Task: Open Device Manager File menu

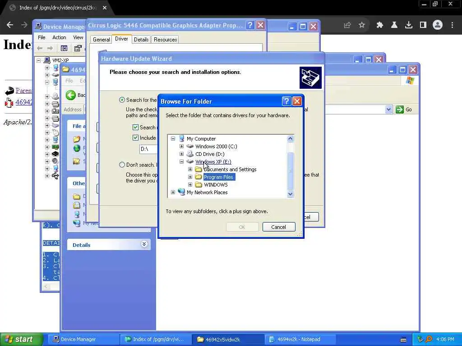Action: coord(42,37)
